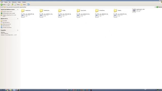Open the Вид menu
Image resolution: width=162 pixels, height=91 pixels.
pos(10,2)
